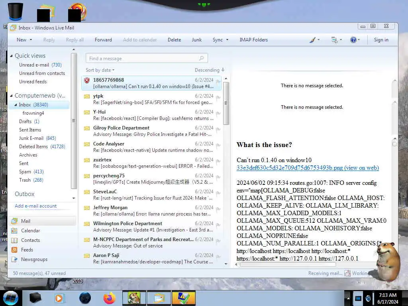
Task: Open the Sort by date dropdown
Action: pos(100,70)
